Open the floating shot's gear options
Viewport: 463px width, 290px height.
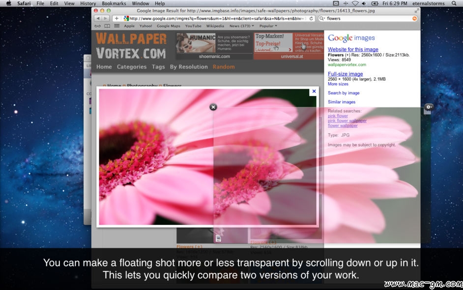[x=429, y=107]
